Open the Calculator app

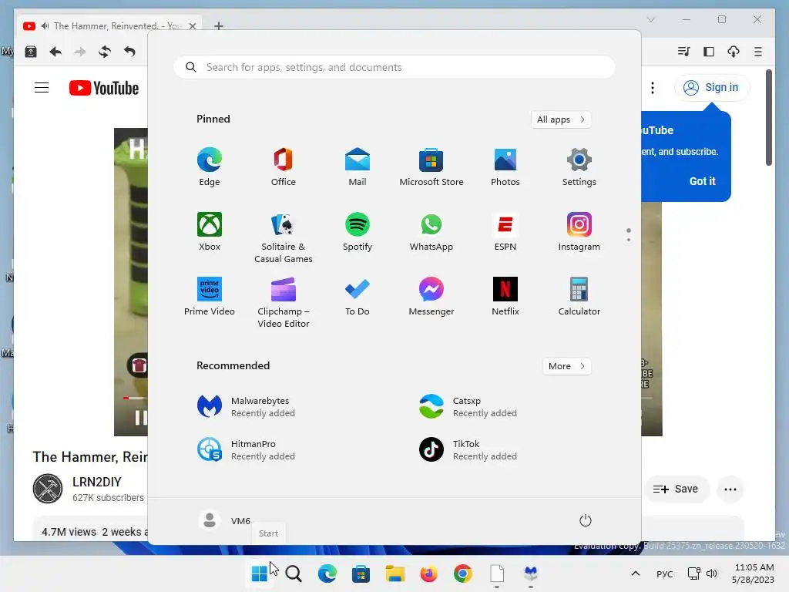pyautogui.click(x=579, y=297)
